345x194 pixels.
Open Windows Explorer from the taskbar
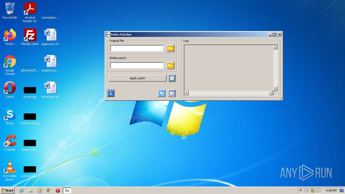pos(30,190)
